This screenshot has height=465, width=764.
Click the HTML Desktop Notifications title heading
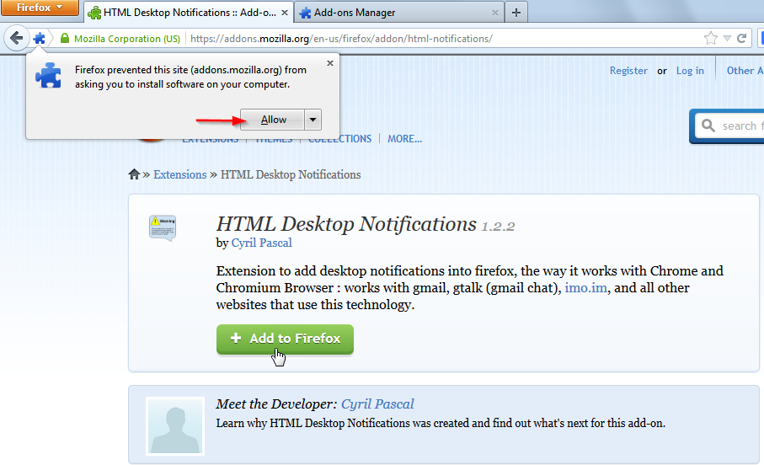(x=346, y=224)
